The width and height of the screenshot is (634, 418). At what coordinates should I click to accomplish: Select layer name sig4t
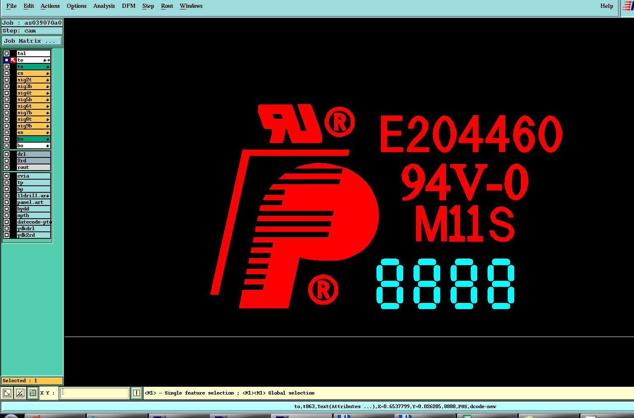(33, 93)
